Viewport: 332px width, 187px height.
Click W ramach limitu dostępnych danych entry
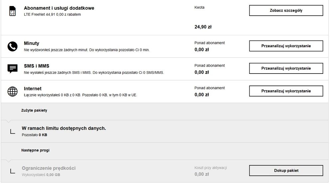pyautogui.click(x=64, y=128)
